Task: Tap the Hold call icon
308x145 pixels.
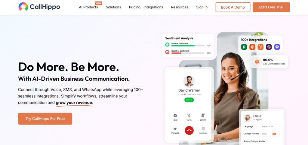Action: pyautogui.click(x=175, y=116)
